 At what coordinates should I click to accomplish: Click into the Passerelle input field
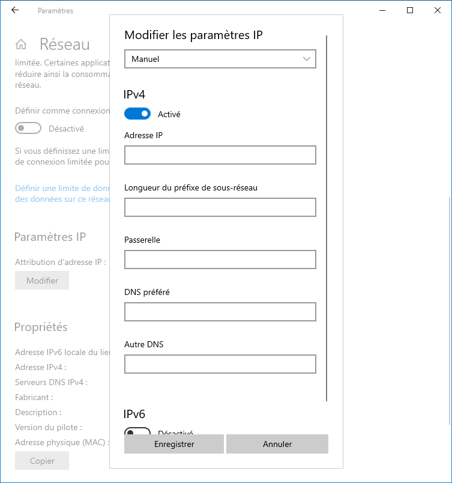pyautogui.click(x=220, y=260)
